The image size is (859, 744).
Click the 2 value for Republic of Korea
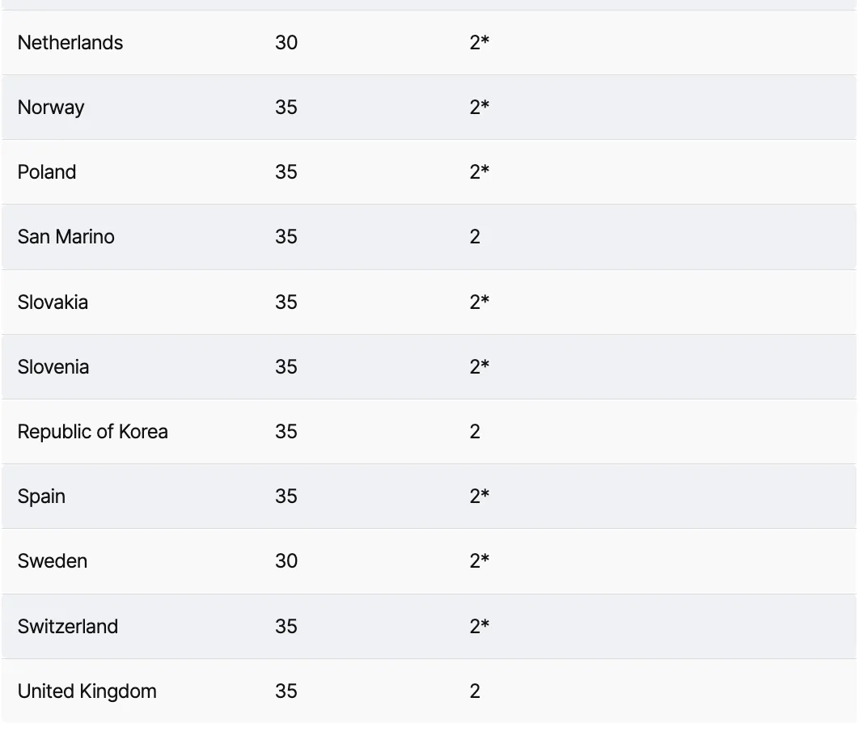click(475, 432)
